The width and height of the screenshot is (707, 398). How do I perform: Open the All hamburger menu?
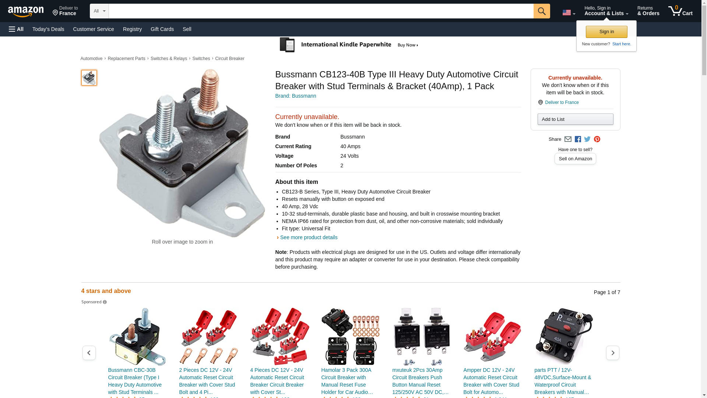click(x=16, y=29)
